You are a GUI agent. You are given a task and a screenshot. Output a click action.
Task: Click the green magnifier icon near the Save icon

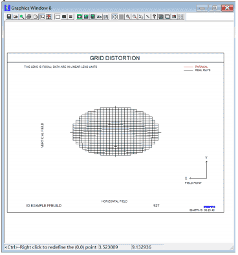22,17
